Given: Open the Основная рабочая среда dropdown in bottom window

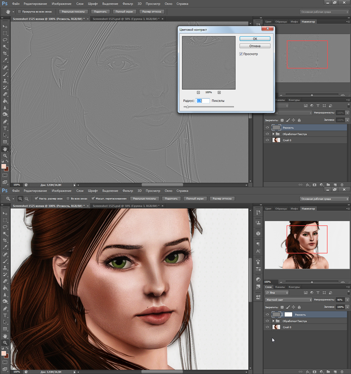Looking at the screenshot, I should coord(324,199).
